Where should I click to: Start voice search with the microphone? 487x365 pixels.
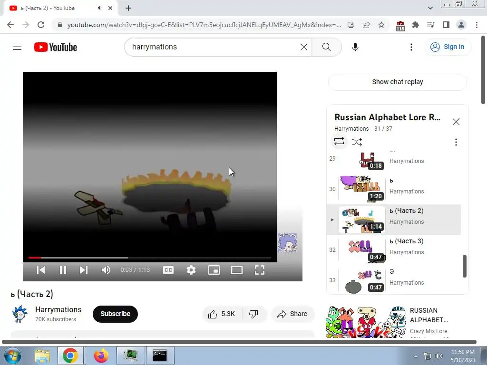[x=355, y=47]
